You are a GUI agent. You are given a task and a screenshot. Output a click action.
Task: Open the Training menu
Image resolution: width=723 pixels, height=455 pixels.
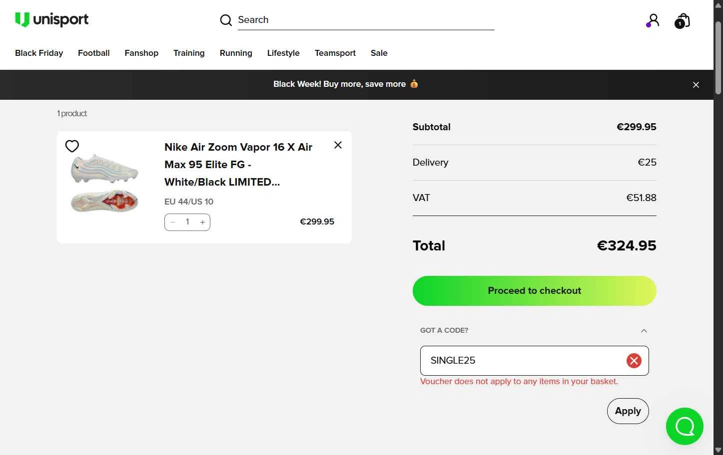pyautogui.click(x=189, y=53)
